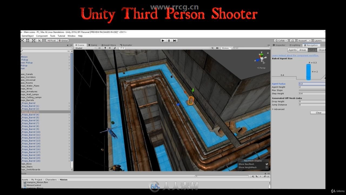Expand the Advanced bake settings
346x195 pixels.
(273, 109)
